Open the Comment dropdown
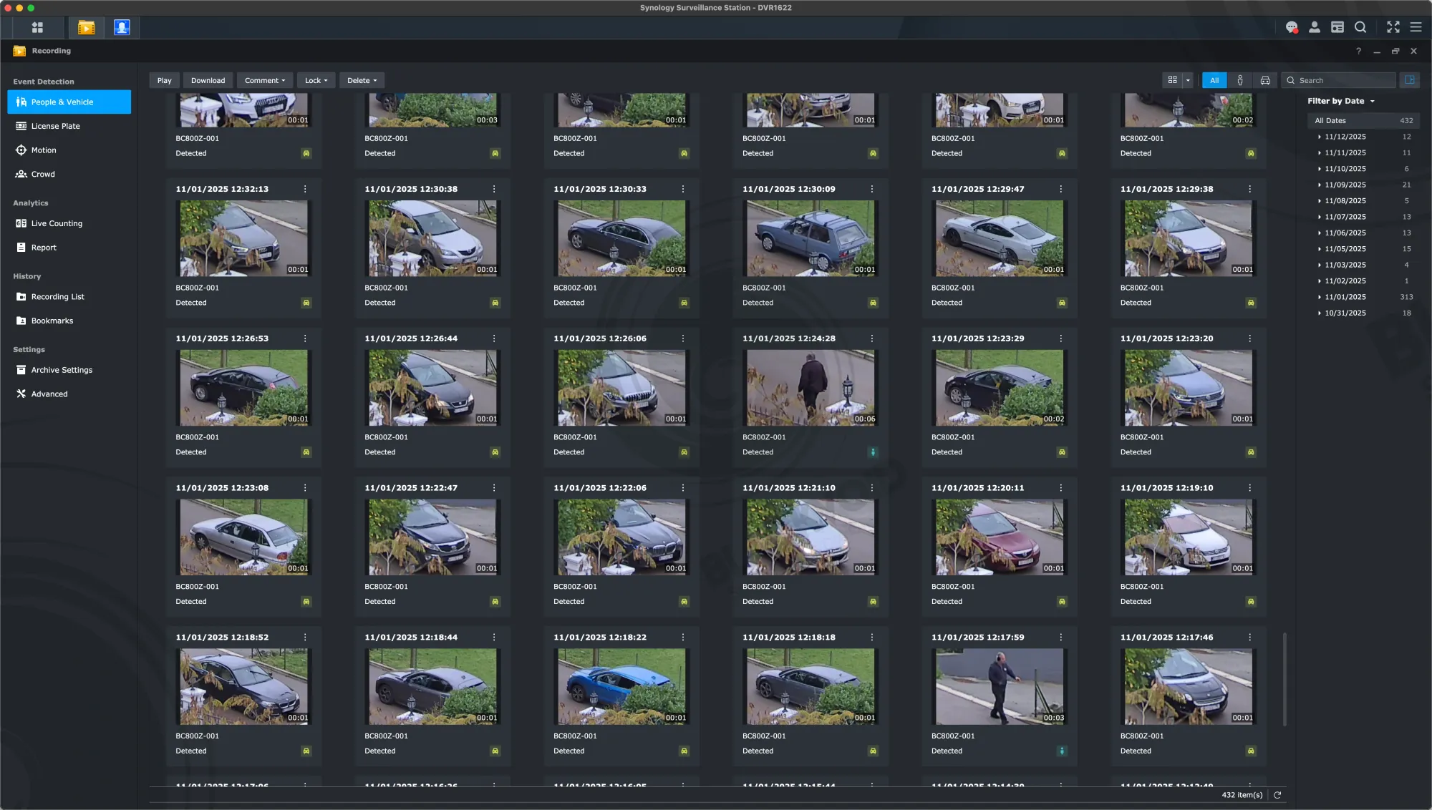The width and height of the screenshot is (1432, 810). 264,80
